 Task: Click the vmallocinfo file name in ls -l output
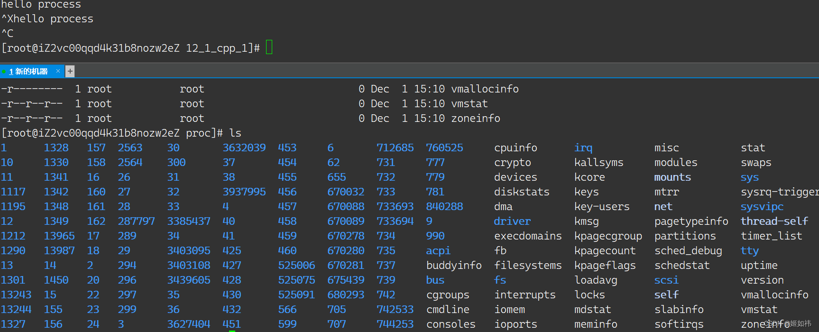[485, 89]
